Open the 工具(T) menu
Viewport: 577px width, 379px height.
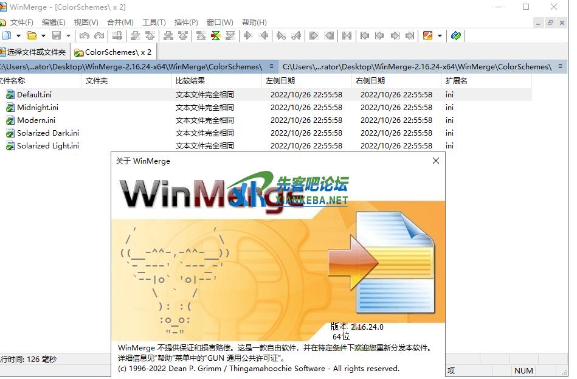coord(153,23)
